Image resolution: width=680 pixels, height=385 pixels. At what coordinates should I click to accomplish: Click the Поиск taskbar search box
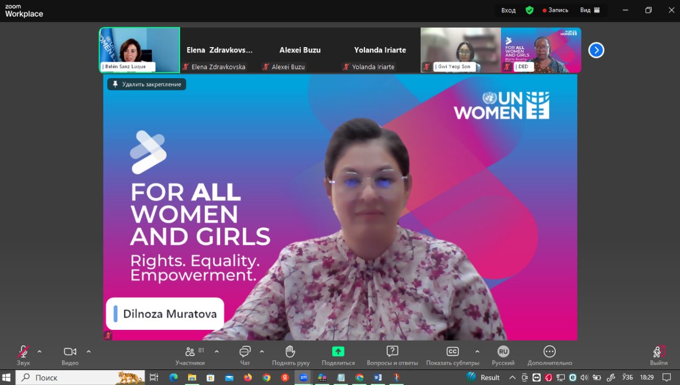tap(81, 378)
